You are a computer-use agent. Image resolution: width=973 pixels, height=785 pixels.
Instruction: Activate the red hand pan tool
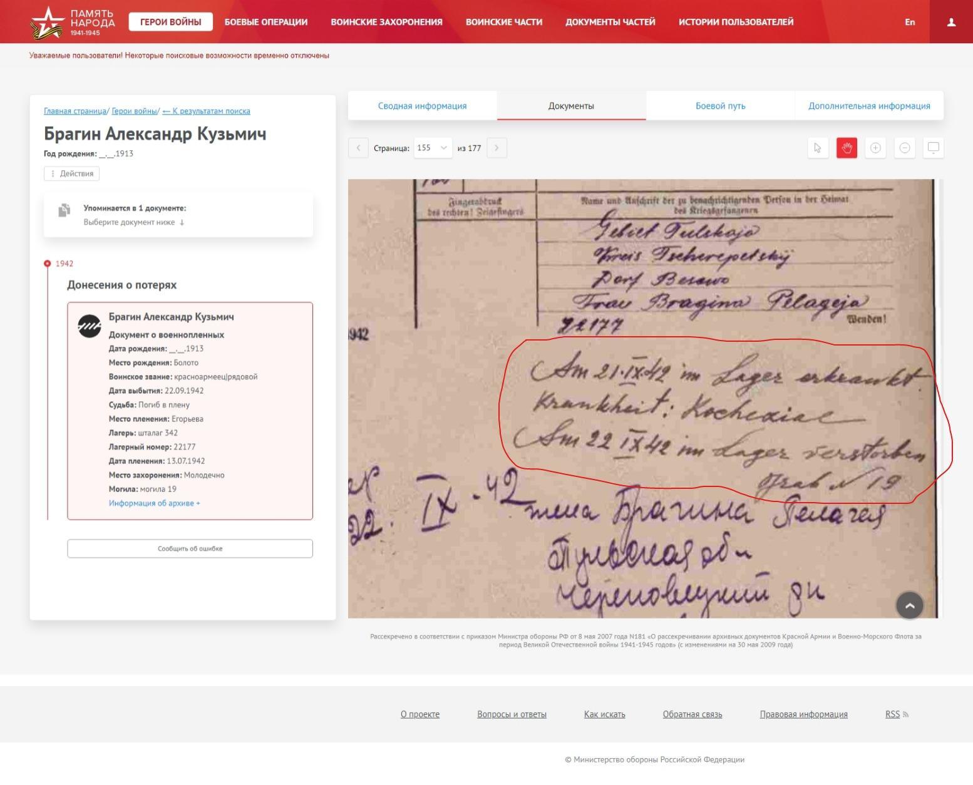(847, 148)
